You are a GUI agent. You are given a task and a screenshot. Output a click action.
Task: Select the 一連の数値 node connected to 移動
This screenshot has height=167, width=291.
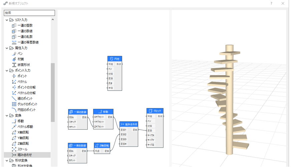pyautogui.click(x=78, y=119)
